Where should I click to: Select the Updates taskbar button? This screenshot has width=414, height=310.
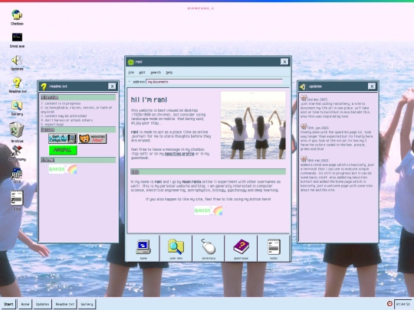click(42, 304)
